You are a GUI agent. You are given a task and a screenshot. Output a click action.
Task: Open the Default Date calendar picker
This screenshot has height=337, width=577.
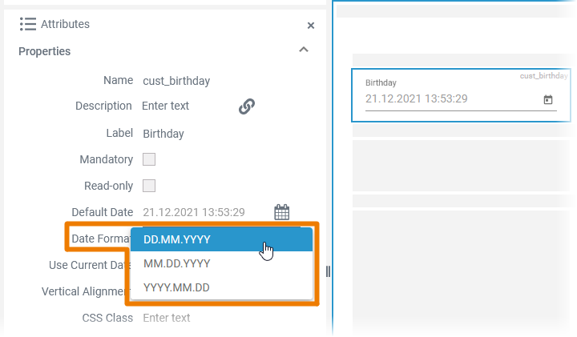281,212
